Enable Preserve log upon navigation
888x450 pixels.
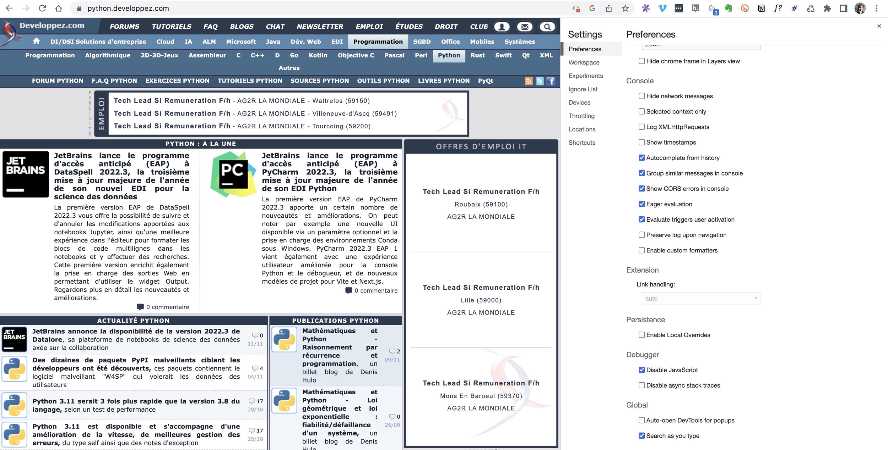point(641,235)
